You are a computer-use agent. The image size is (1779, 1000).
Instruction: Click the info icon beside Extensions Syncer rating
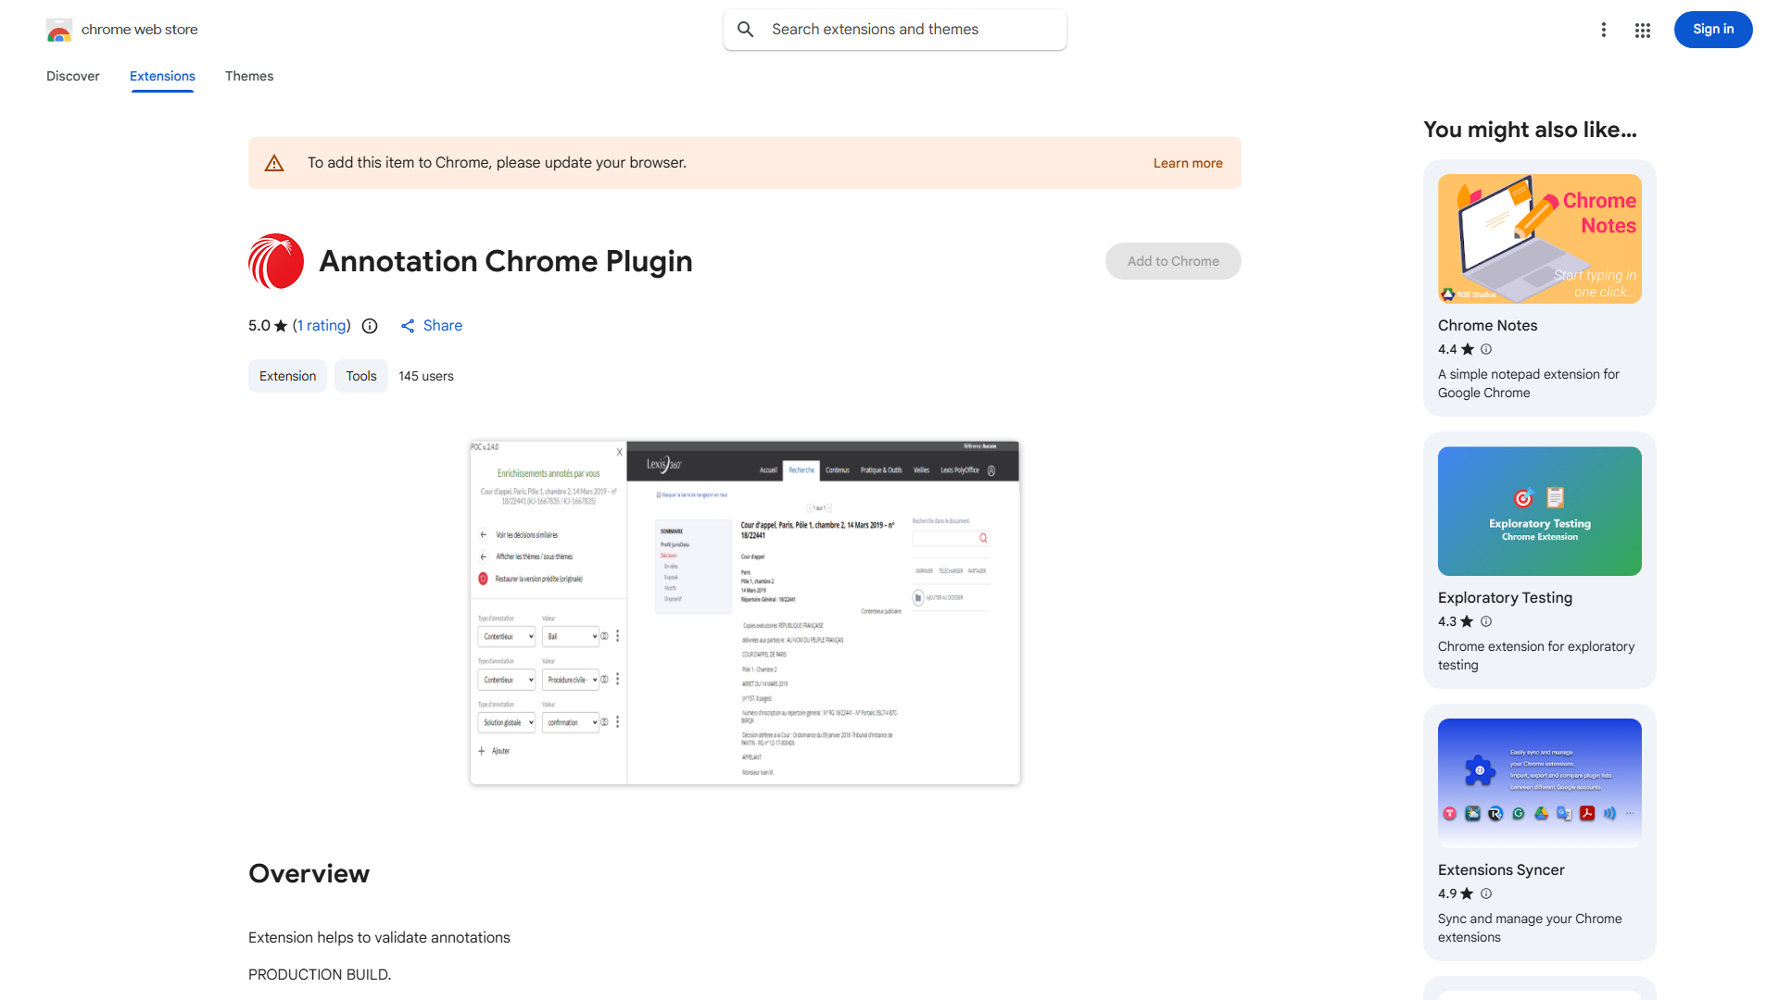1486,894
